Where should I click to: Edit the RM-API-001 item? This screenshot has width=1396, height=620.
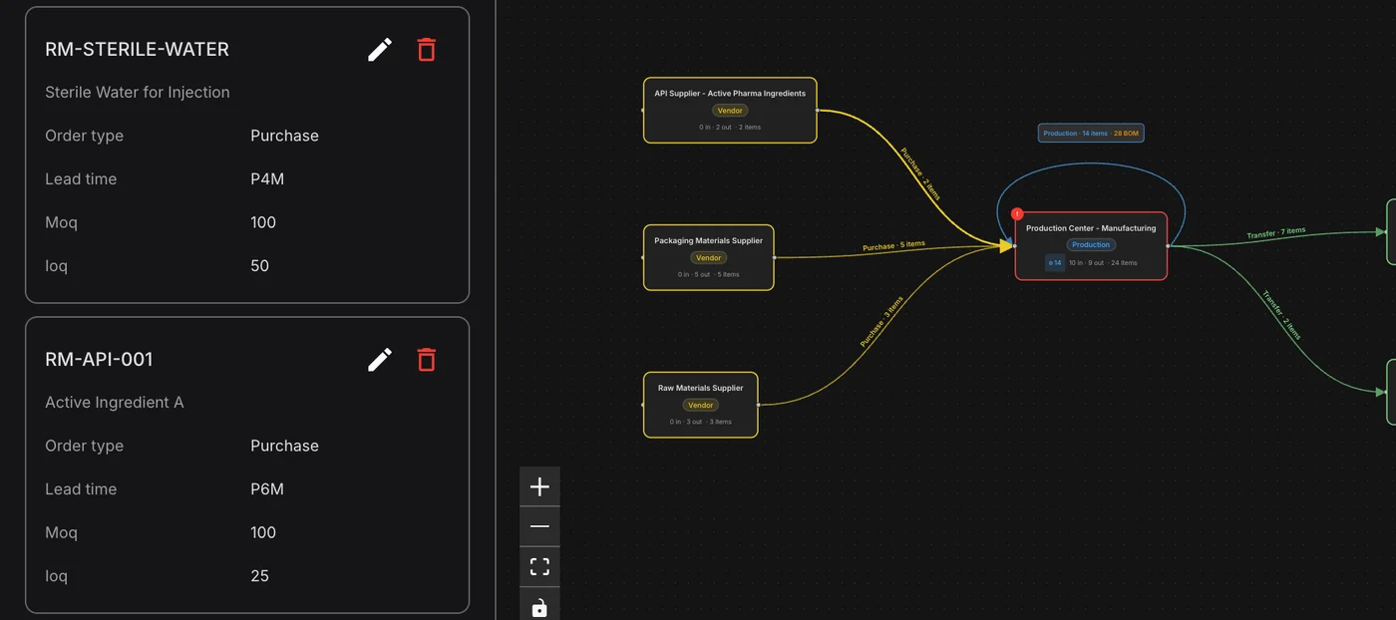pyautogui.click(x=380, y=360)
